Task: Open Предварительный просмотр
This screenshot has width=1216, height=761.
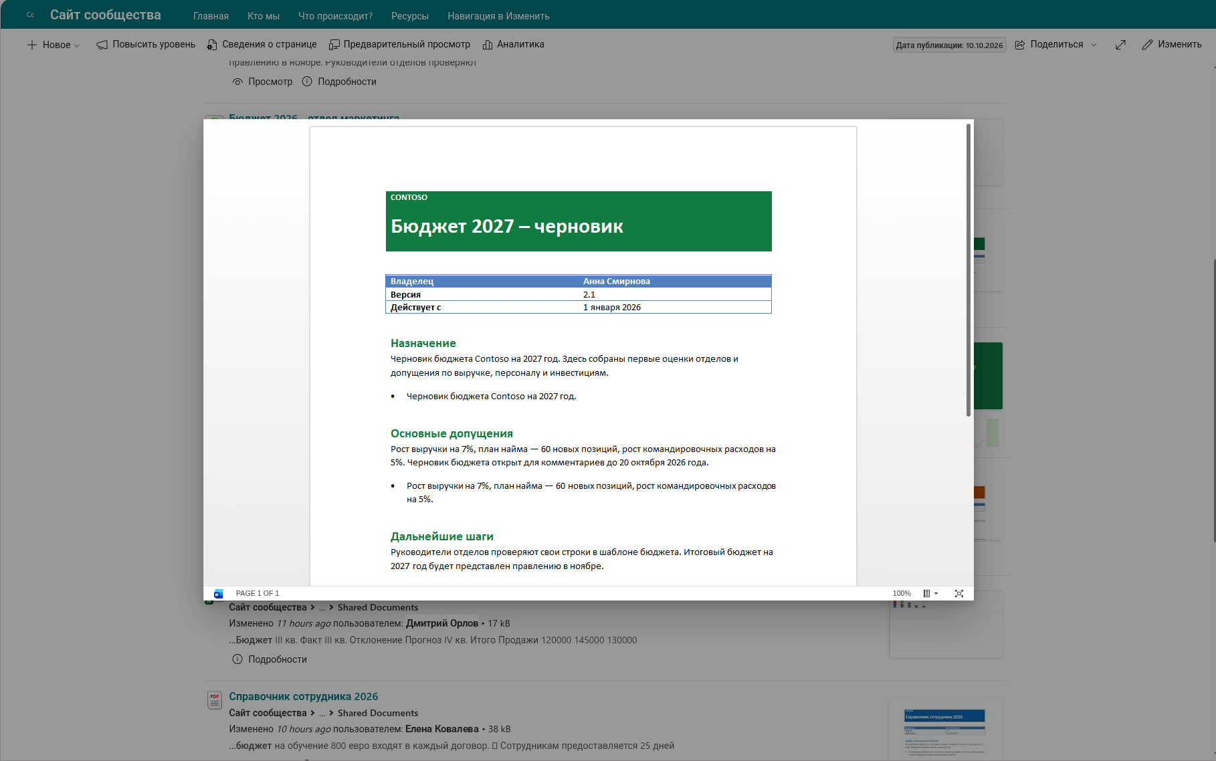Action: [x=399, y=45]
